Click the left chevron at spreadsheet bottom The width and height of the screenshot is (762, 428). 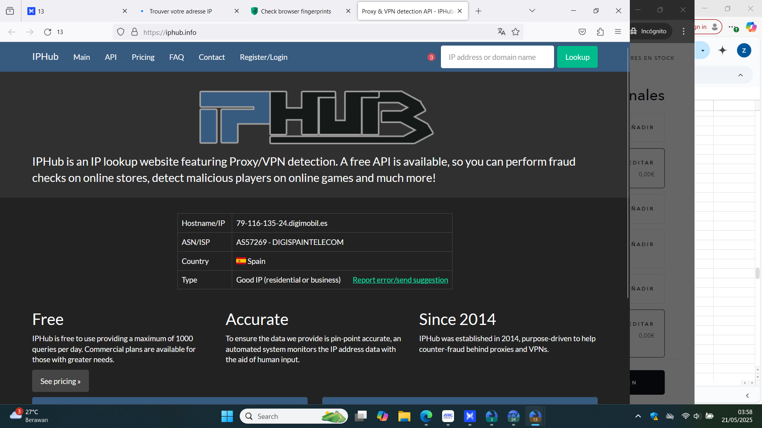[x=747, y=396]
